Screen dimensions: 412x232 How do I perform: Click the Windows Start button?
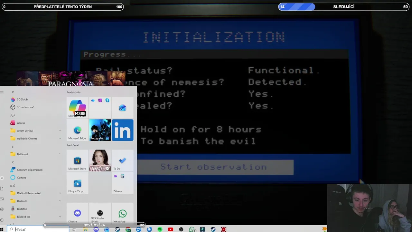[x=2, y=229]
